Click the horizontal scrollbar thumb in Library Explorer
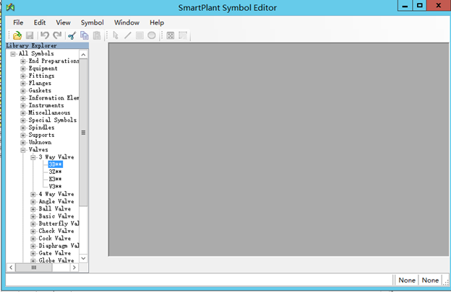The image size is (451, 292). click(34, 267)
